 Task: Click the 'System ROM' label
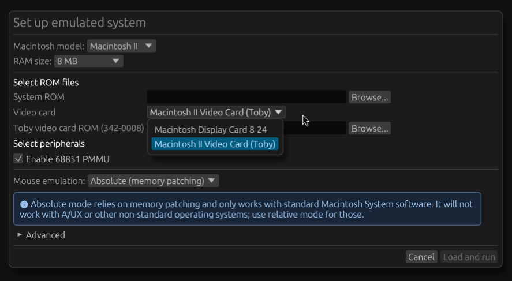pos(39,97)
